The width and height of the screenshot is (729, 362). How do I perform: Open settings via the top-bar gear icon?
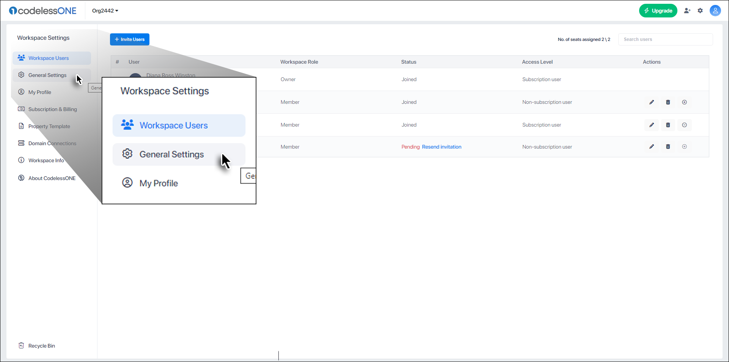pyautogui.click(x=700, y=11)
